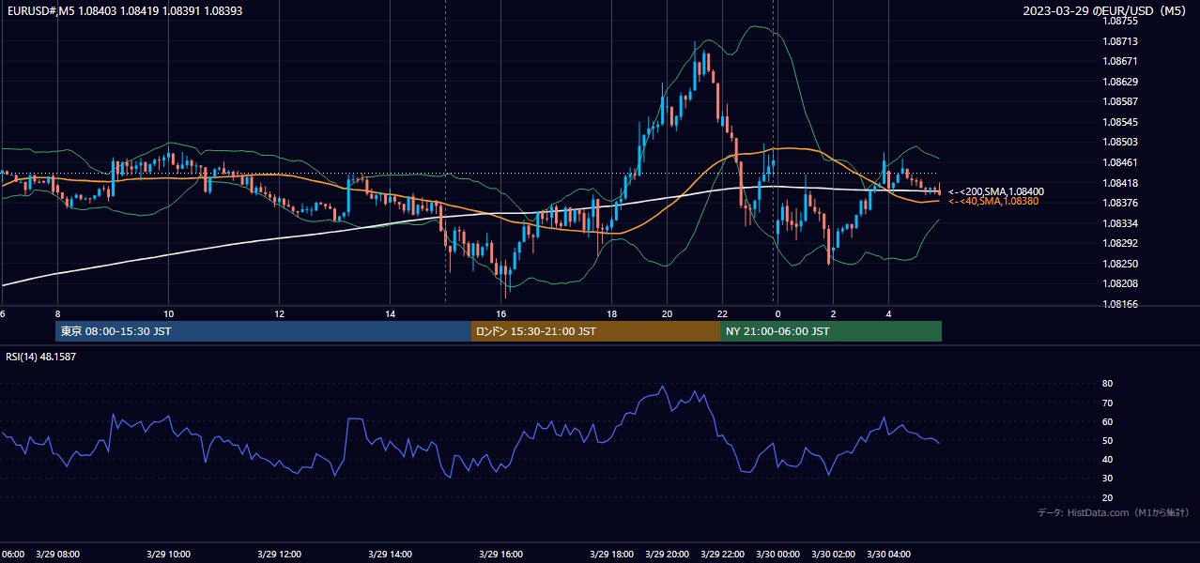
Task: Click the '3/29 22:00' date label
Action: pyautogui.click(x=722, y=555)
